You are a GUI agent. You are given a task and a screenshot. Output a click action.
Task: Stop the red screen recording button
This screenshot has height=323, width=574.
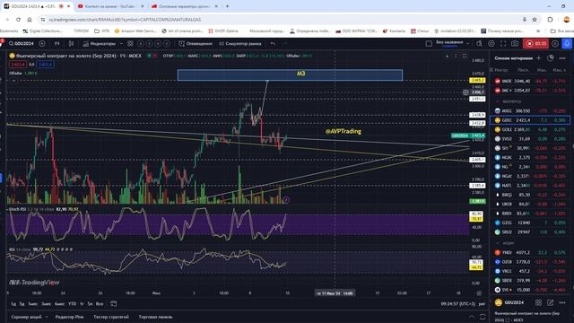click(535, 44)
